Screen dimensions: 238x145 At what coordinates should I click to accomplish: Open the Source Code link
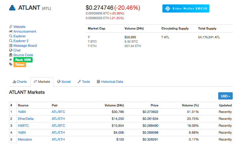(23, 55)
